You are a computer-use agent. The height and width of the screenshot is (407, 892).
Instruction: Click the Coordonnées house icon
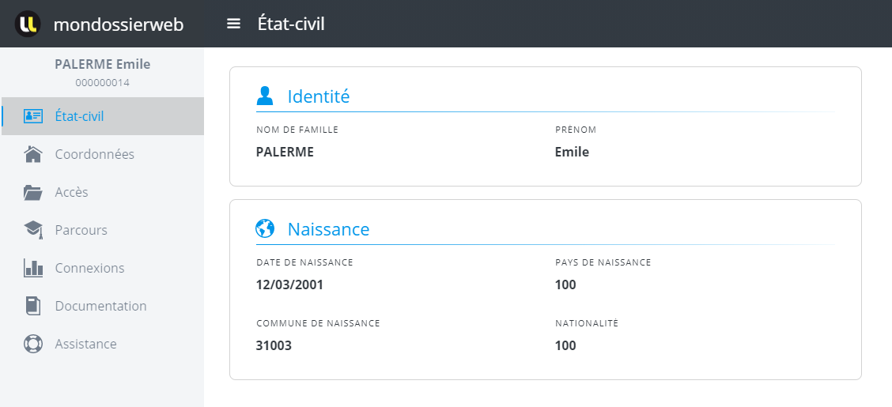point(33,154)
